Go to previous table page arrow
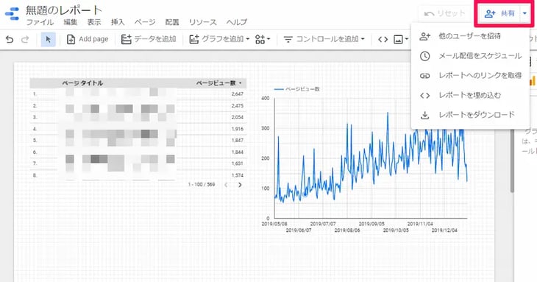537x282 pixels. (226, 185)
